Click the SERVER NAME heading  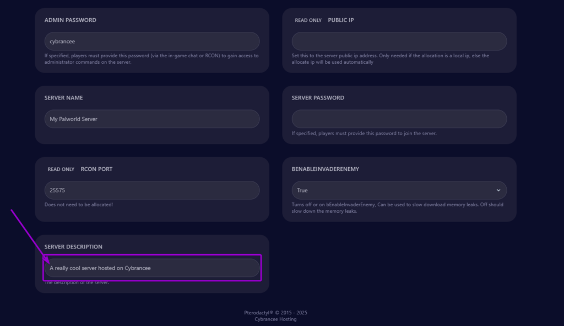63,98
